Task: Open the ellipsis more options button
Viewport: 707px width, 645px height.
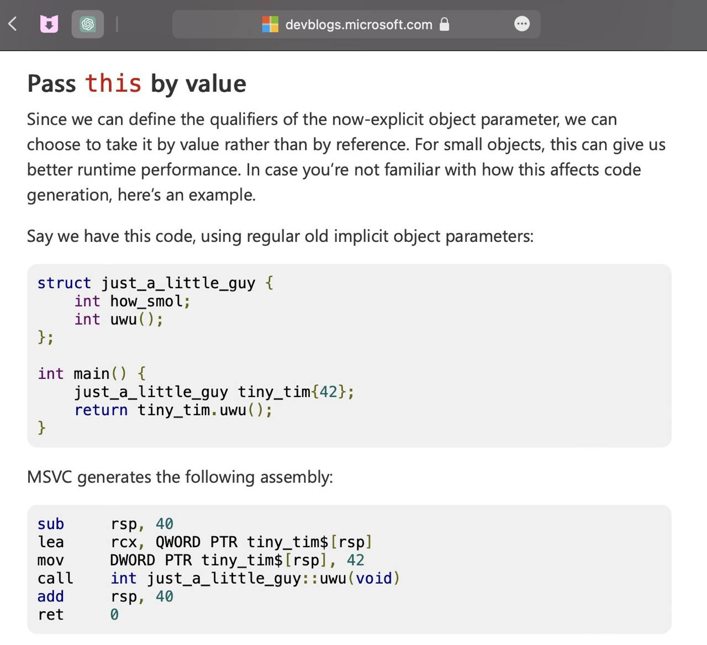Action: (521, 24)
